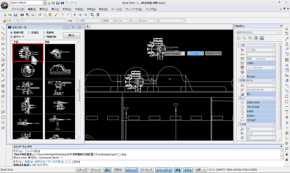Select the Array grid tool in right toolbar
This screenshot has width=290, height=173.
287,60
